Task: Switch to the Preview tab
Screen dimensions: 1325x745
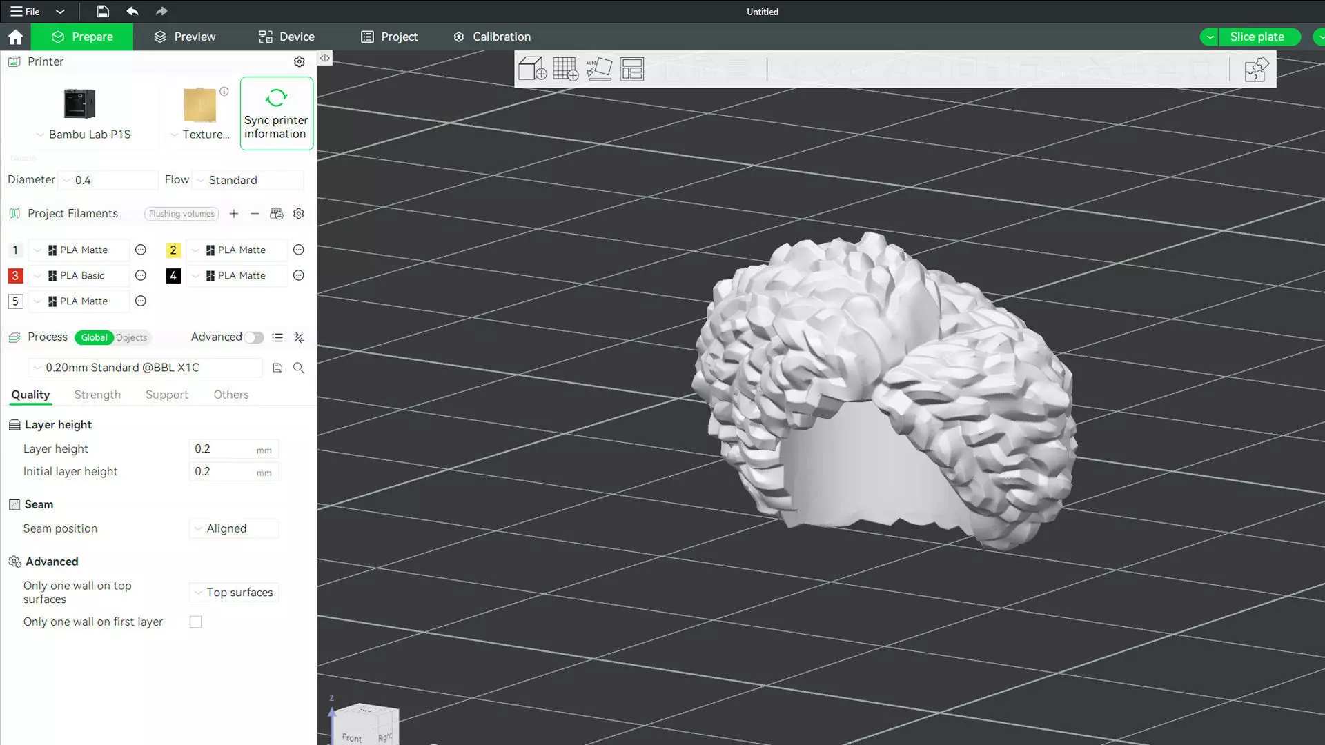Action: pos(184,37)
